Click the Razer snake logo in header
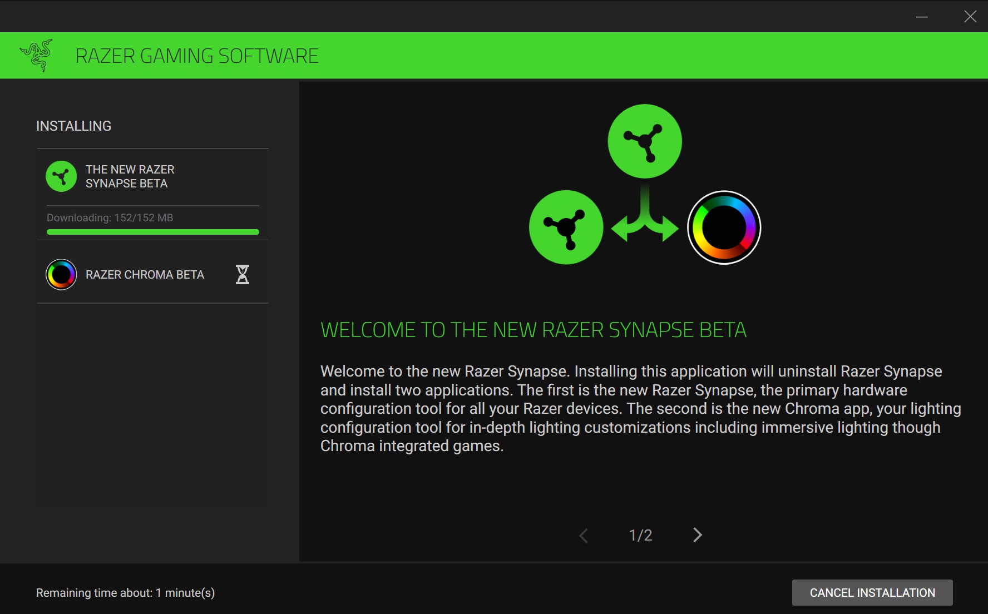 pyautogui.click(x=37, y=55)
